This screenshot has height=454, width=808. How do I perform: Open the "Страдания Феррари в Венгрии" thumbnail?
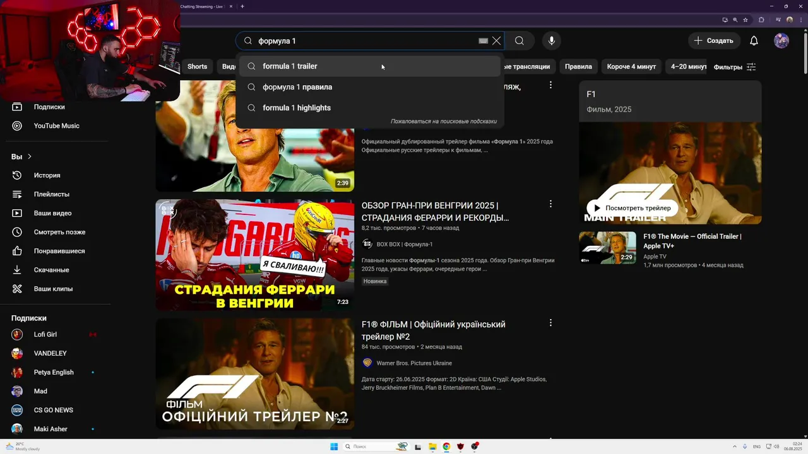pos(255,255)
